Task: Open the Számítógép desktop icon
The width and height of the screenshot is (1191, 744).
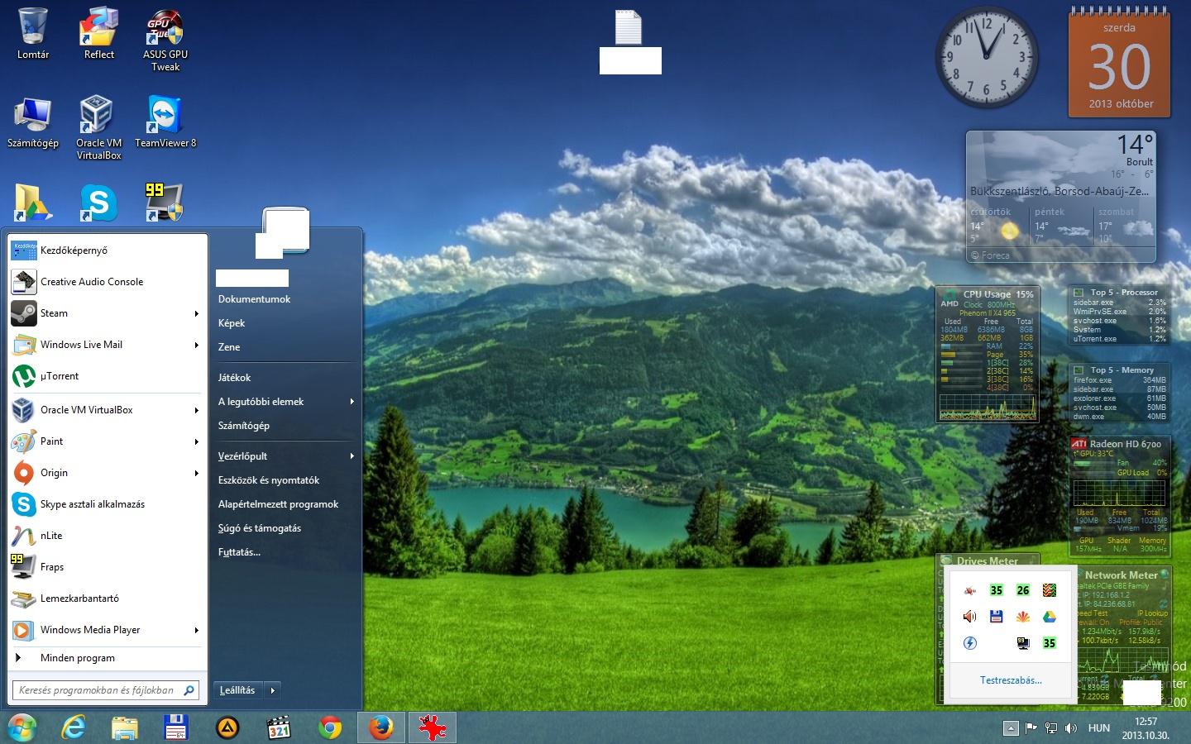Action: tap(33, 122)
